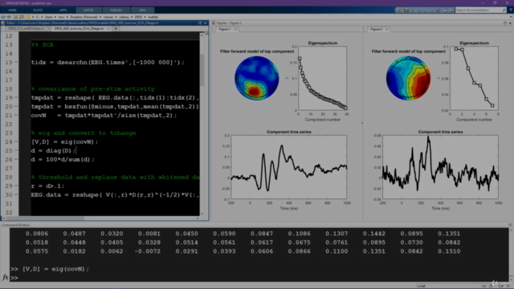
Task: Select the DRSS_GED_exercise_ZCA_2Stage.m editor tab
Action: pos(79,29)
